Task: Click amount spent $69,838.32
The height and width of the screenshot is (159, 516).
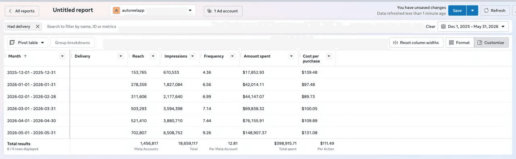Action: (254, 109)
